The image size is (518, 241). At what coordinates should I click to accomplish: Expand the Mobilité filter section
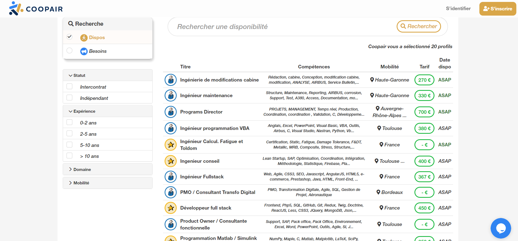(x=81, y=183)
